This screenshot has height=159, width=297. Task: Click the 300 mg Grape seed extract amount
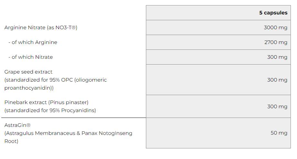tap(277, 80)
